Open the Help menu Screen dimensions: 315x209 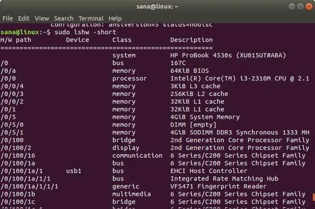[x=115, y=18]
